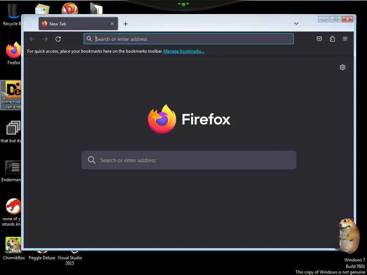367x275 pixels.
Task: Expand the list all tabs chevron
Action: 296,23
